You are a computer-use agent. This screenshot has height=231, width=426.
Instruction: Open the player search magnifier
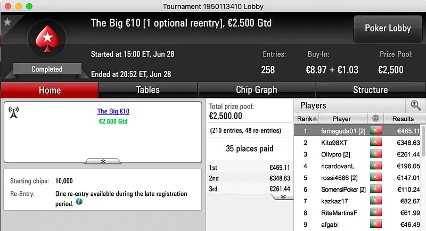click(415, 105)
